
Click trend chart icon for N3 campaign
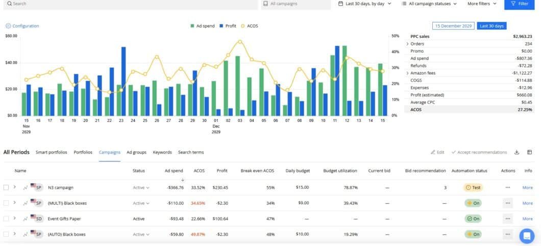pos(26,187)
